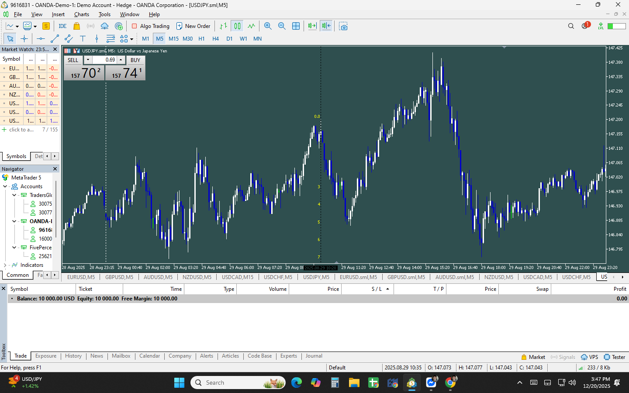The height and width of the screenshot is (393, 629).
Task: Switch chart to line chart mode
Action: (251, 26)
